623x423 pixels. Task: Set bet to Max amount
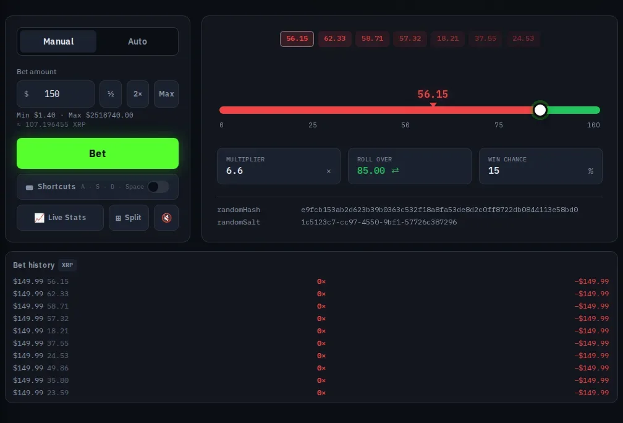166,94
